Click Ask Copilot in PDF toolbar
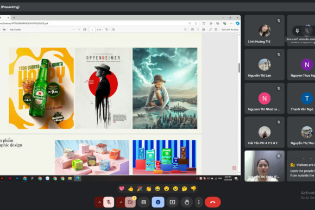315x210 pixels. 15,29
